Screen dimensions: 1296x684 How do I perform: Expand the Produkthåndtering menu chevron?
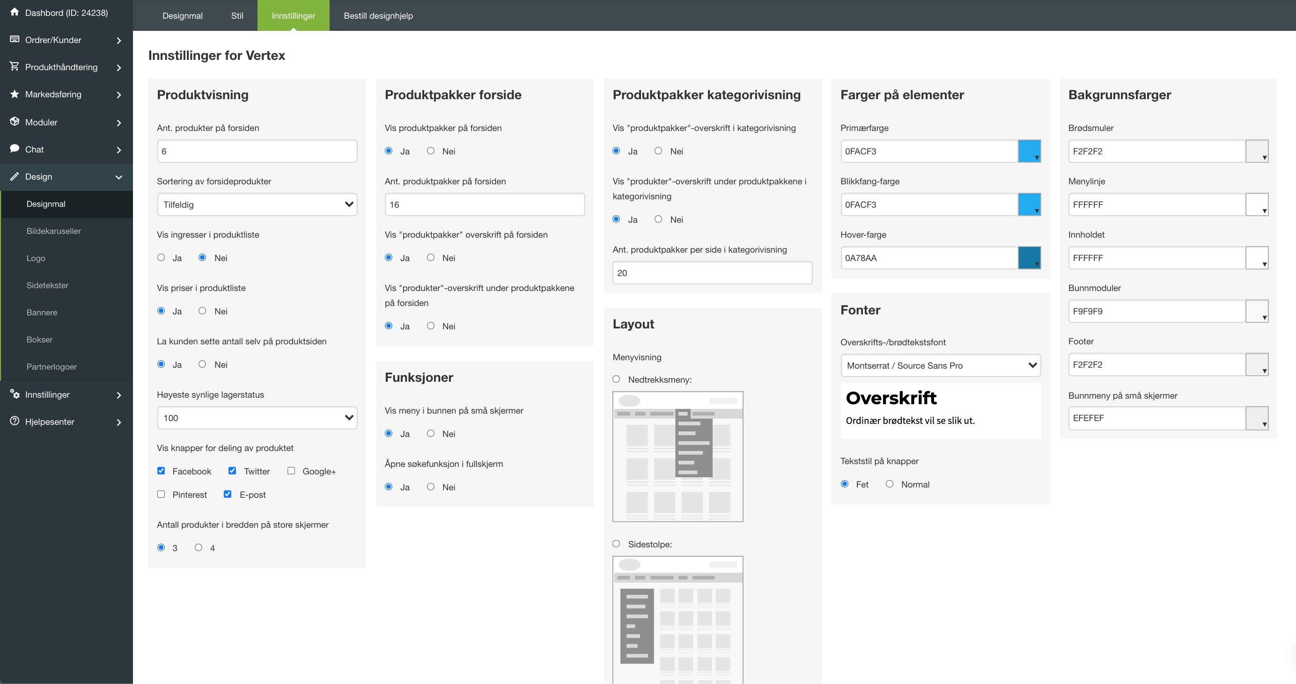119,67
